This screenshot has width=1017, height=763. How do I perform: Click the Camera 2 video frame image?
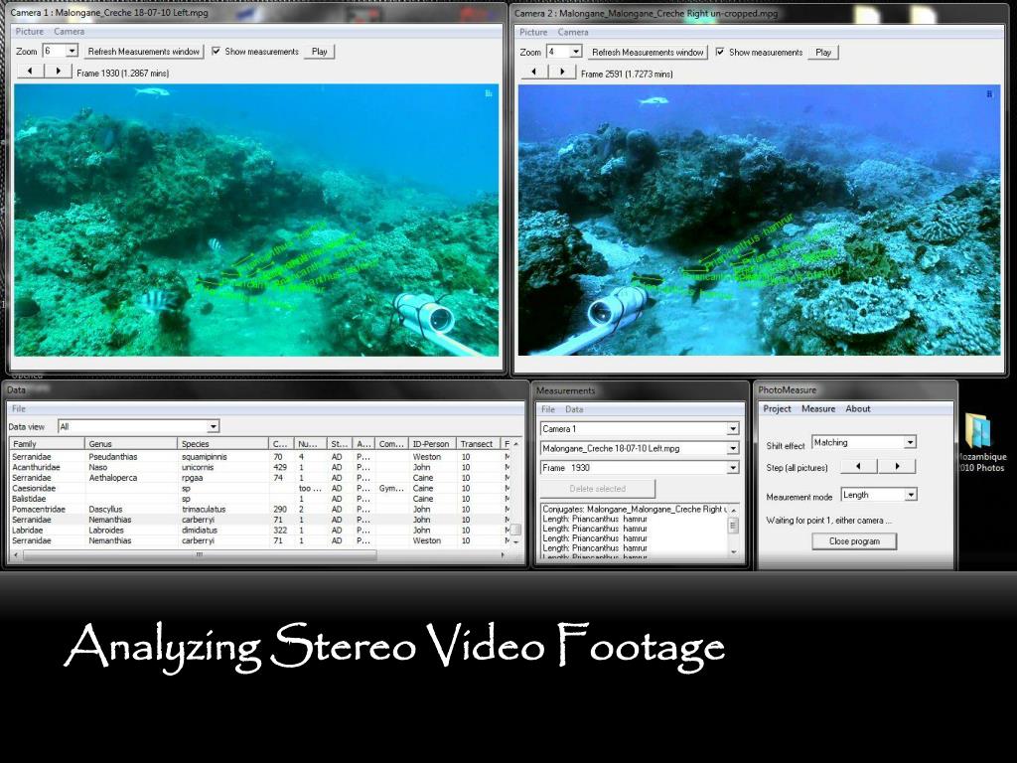(760, 220)
